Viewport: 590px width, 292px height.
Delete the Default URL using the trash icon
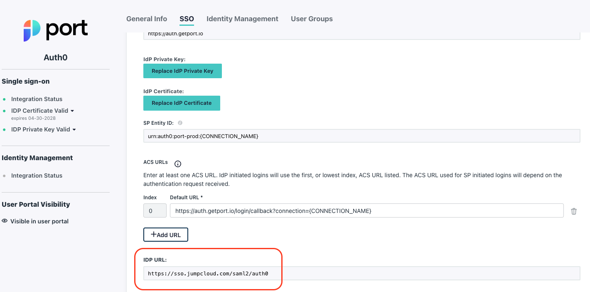click(x=574, y=211)
